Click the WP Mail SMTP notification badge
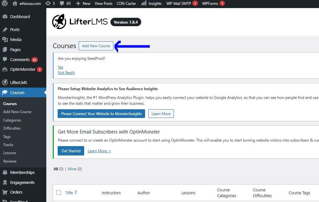 click(x=195, y=3)
